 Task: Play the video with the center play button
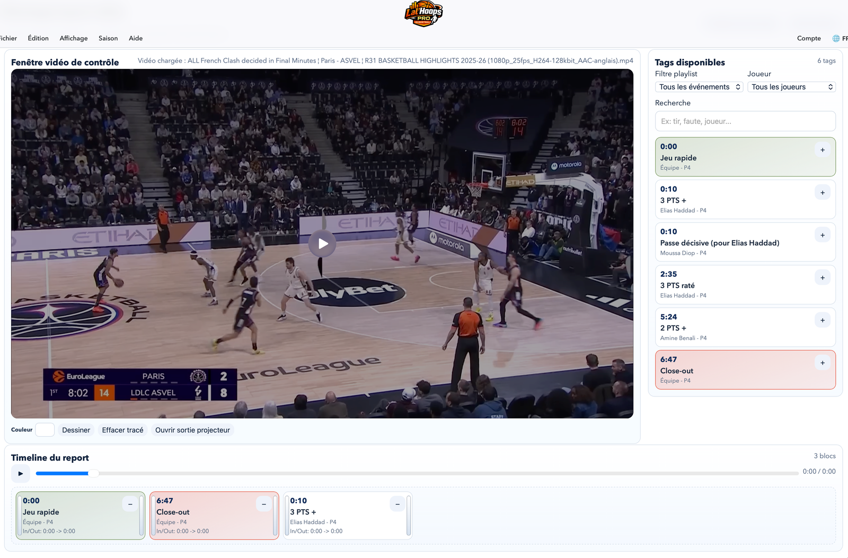[x=322, y=244]
